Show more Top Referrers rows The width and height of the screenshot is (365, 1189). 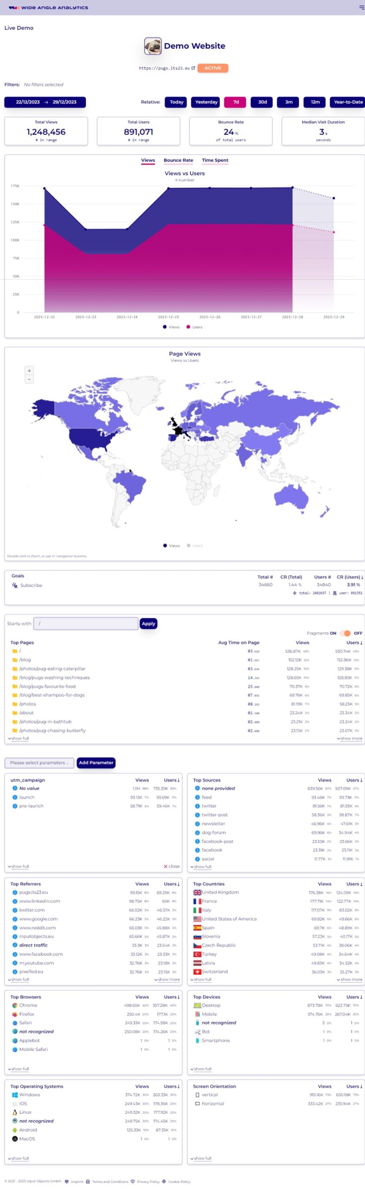(x=167, y=980)
